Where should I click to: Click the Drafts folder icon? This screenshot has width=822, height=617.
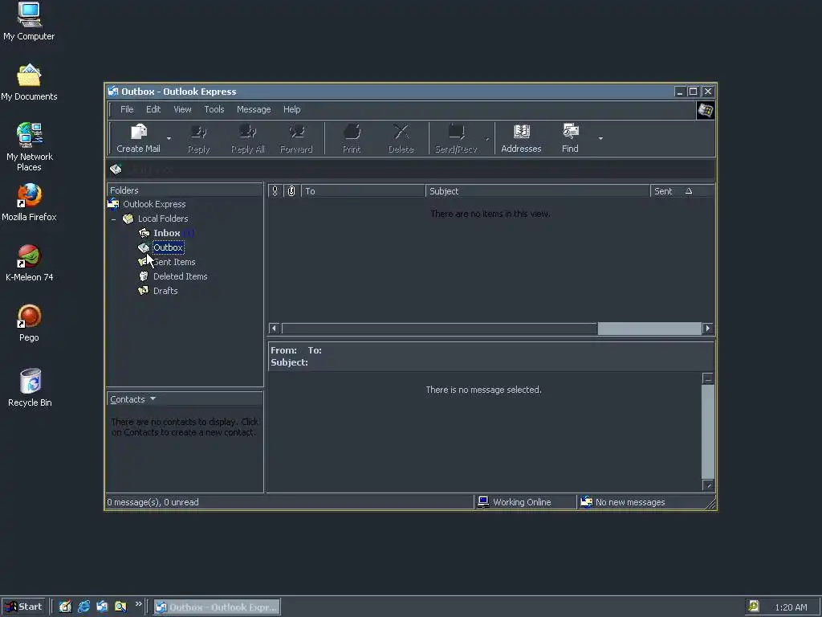143,291
